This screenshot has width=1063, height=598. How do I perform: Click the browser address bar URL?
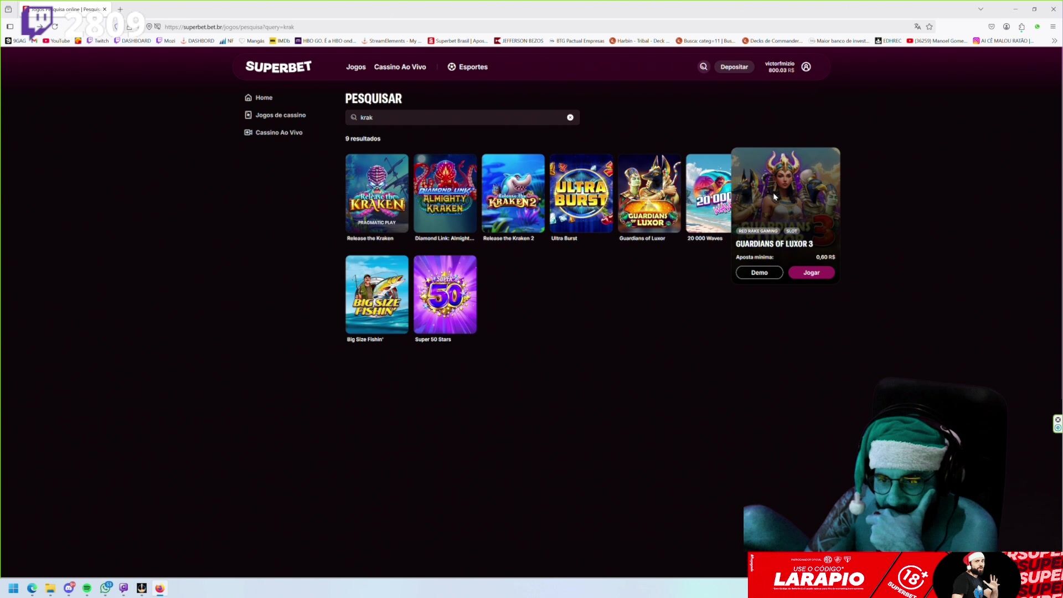(229, 27)
